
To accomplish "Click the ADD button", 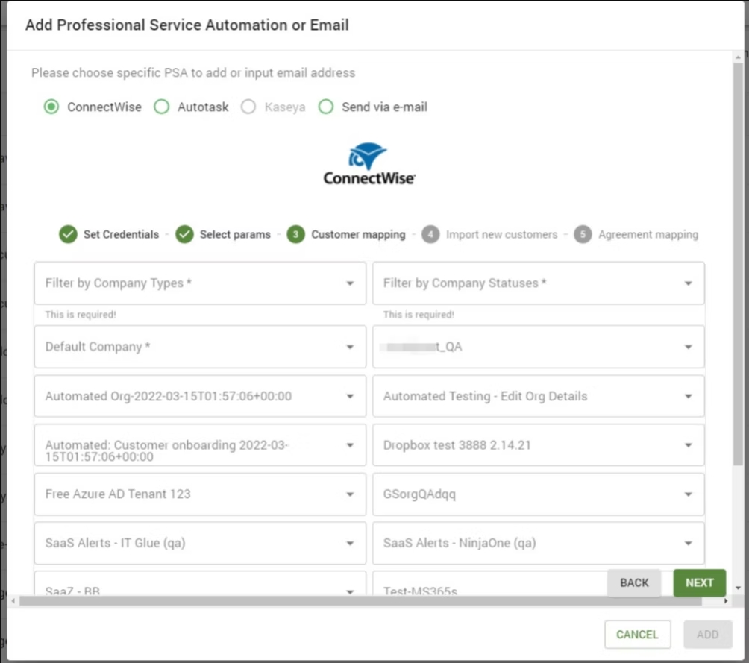I will (707, 635).
